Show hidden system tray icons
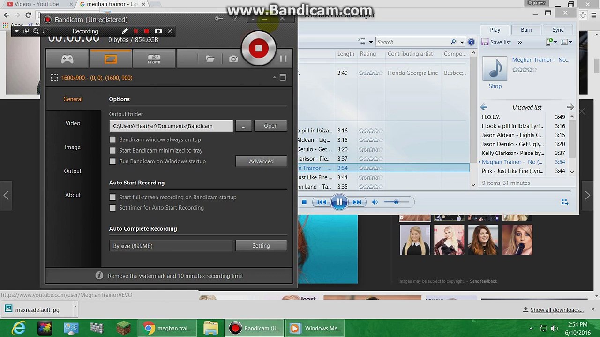The height and width of the screenshot is (337, 600). click(x=531, y=328)
